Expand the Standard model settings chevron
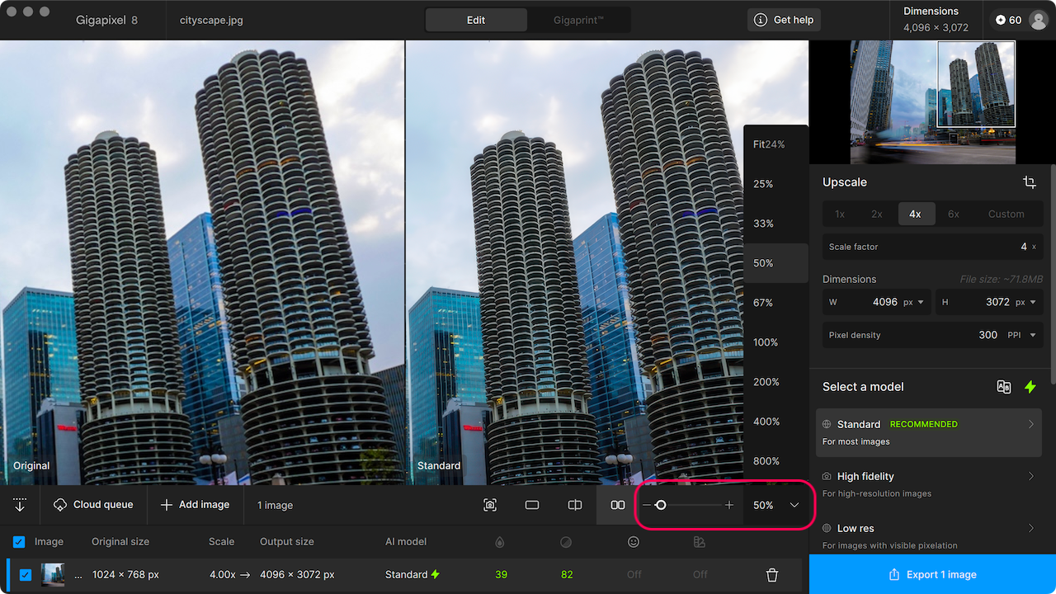 (x=1031, y=424)
